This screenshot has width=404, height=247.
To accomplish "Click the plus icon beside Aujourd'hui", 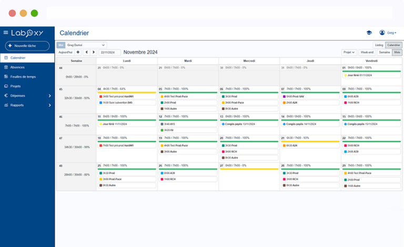I will (x=78, y=52).
